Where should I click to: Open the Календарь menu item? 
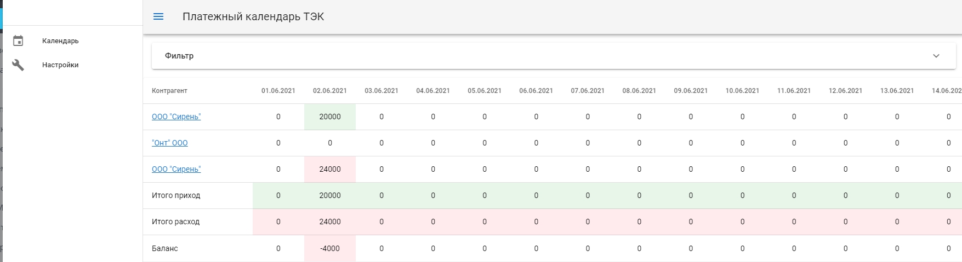(60, 41)
